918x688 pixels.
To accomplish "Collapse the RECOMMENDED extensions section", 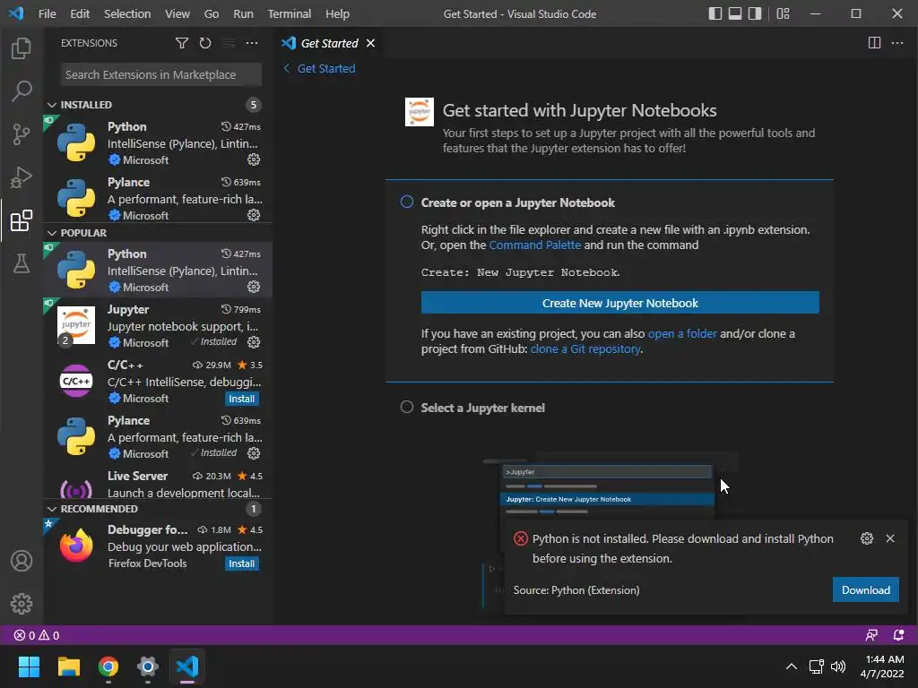I will click(51, 509).
